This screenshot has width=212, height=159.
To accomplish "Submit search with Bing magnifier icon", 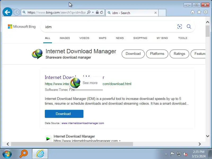I will [189, 26].
